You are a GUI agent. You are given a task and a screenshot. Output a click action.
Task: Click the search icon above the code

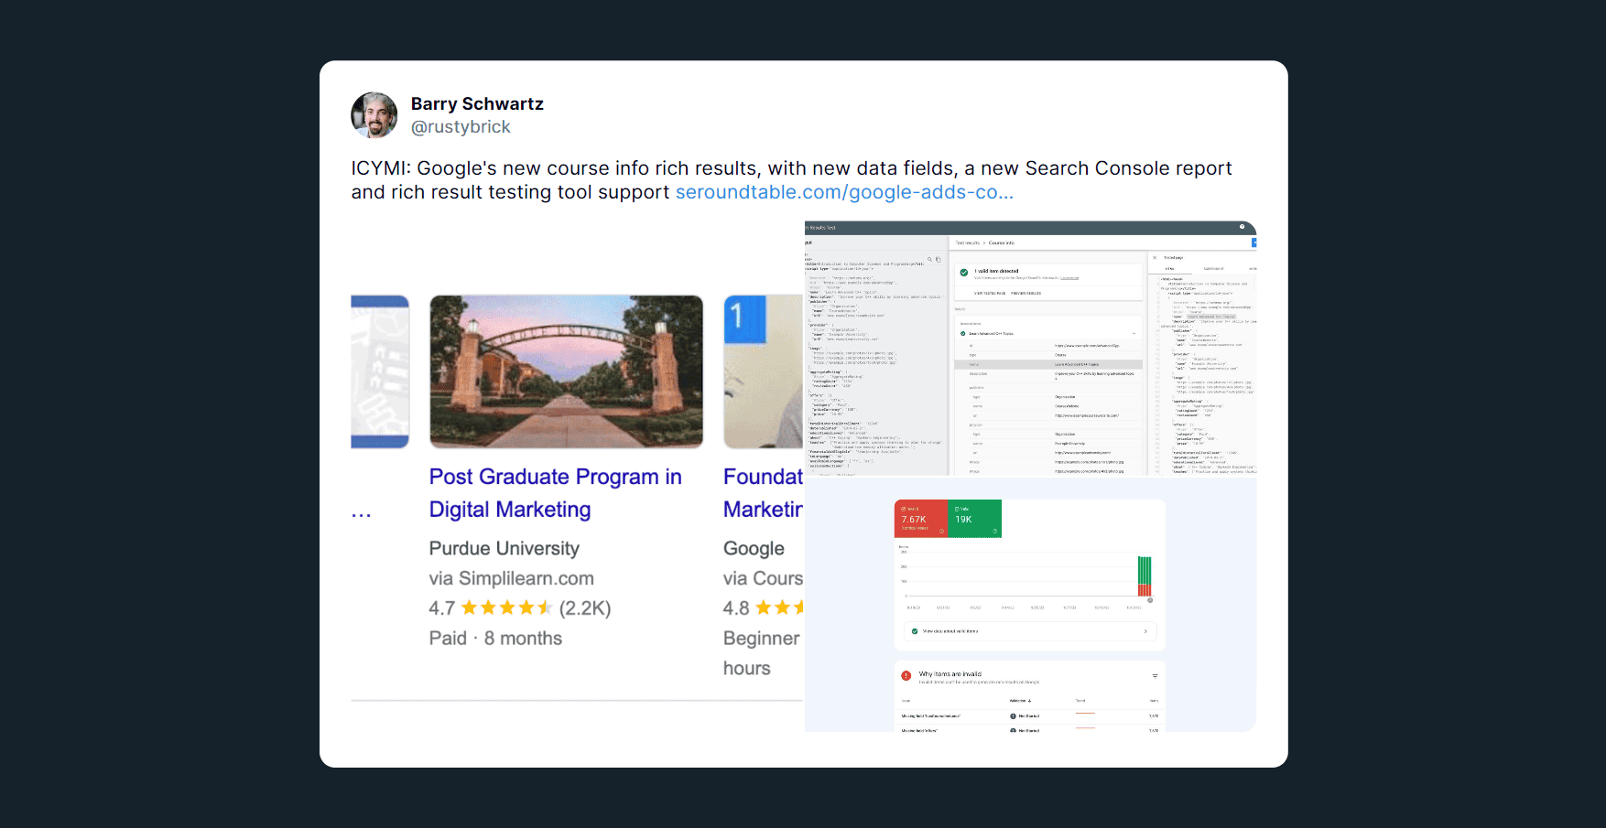(x=929, y=260)
